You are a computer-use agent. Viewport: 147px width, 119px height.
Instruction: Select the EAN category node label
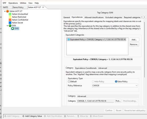point(14,26)
